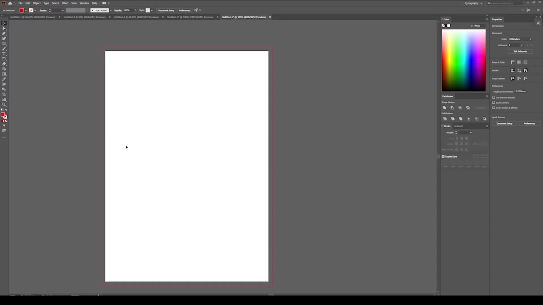Click the Show Grid icon

(519, 62)
